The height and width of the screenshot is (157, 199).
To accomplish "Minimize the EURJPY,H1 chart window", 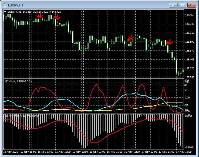I will pos(173,5).
